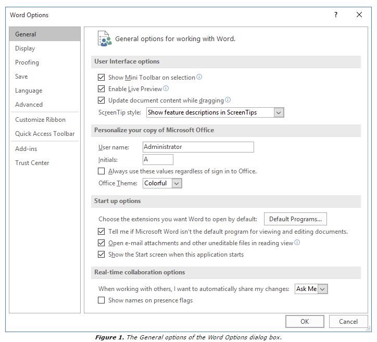Viewport: 377px width, 342px height.
Task: Click the User name text field
Action: (x=198, y=147)
